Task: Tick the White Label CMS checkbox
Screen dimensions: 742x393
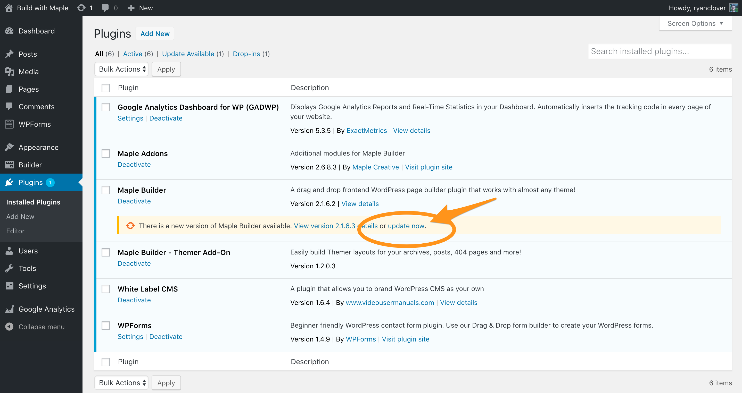Action: click(106, 289)
